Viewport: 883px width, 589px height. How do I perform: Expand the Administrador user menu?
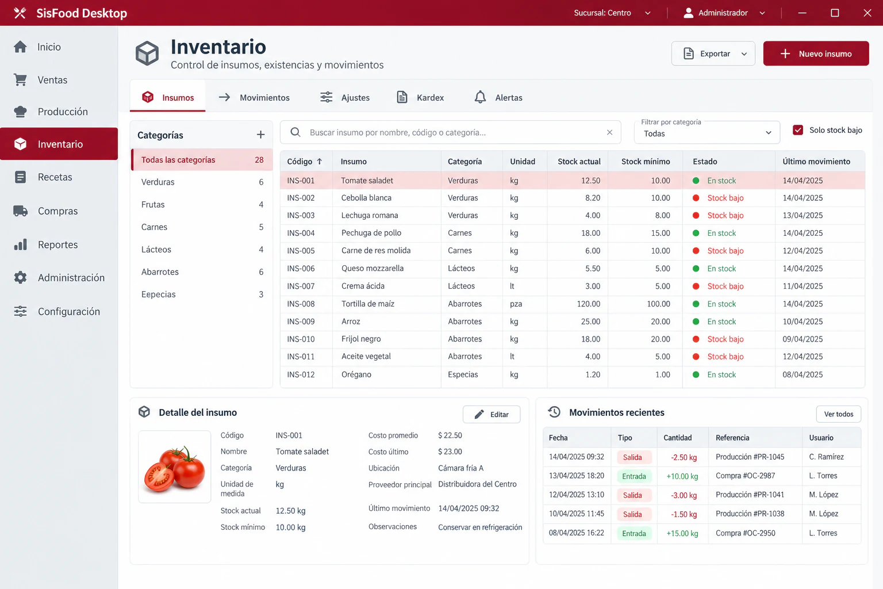click(x=724, y=13)
